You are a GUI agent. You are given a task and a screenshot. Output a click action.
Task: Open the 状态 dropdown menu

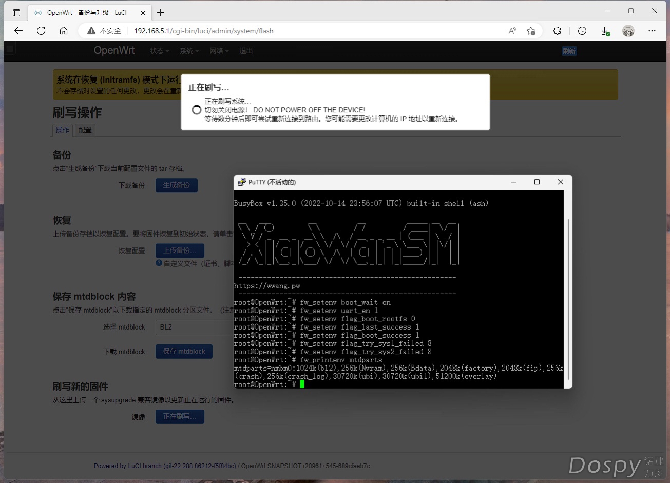point(159,51)
